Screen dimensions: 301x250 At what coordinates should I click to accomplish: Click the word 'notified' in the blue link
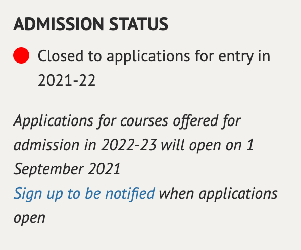pos(130,193)
